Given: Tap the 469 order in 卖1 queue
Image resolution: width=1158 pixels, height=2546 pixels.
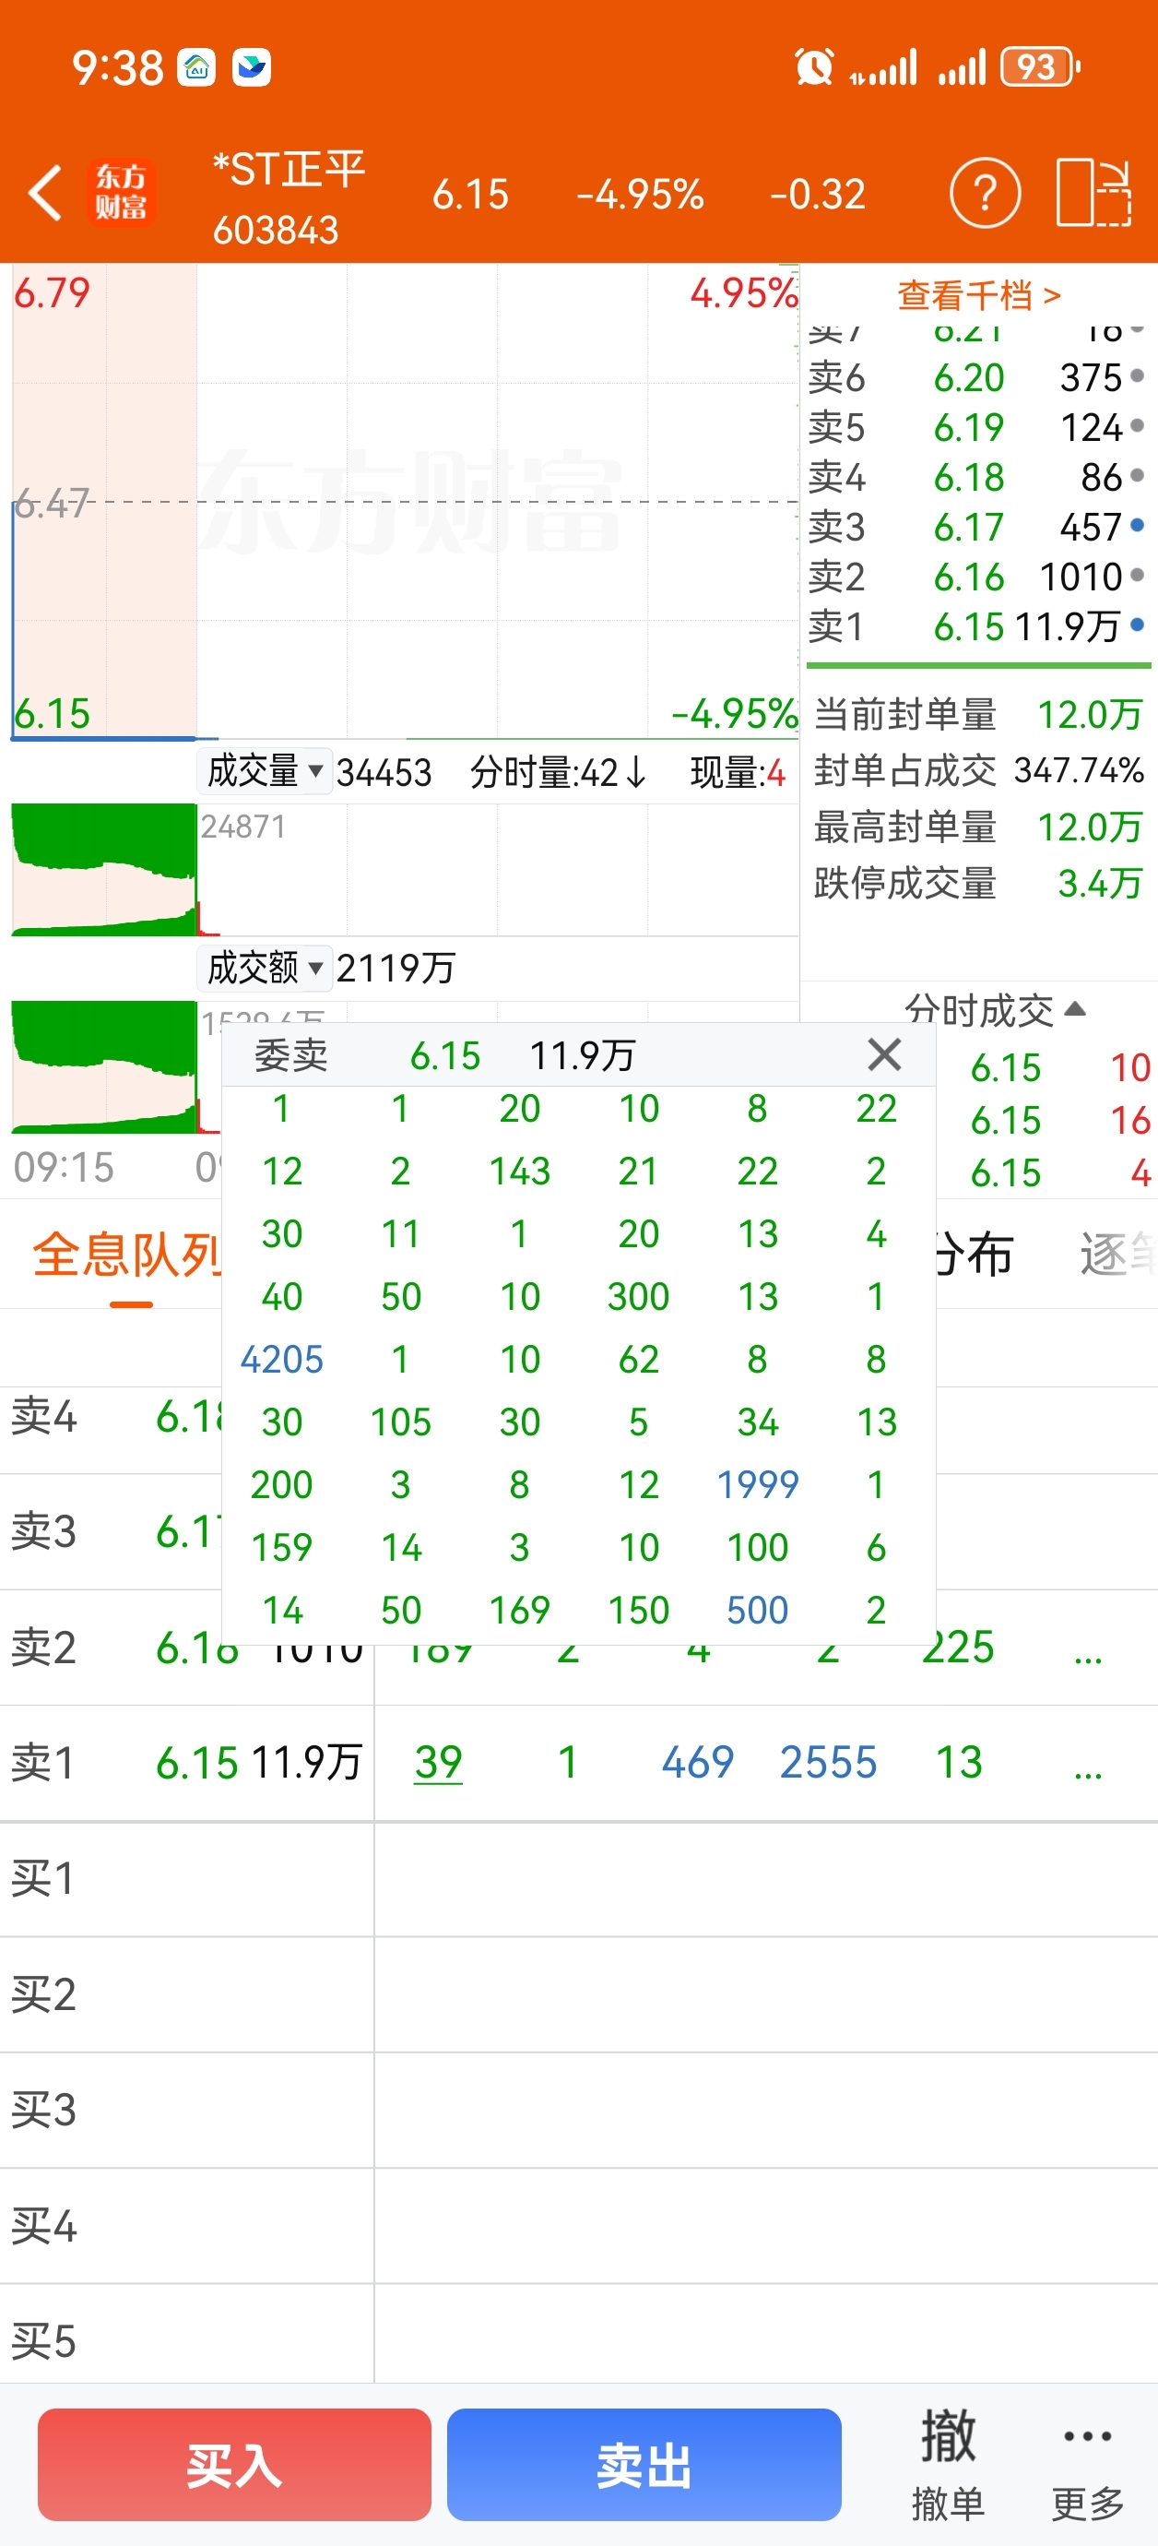Looking at the screenshot, I should (698, 1762).
